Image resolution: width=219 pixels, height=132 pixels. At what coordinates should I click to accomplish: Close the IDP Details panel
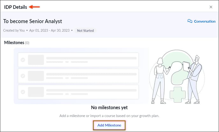211,7
